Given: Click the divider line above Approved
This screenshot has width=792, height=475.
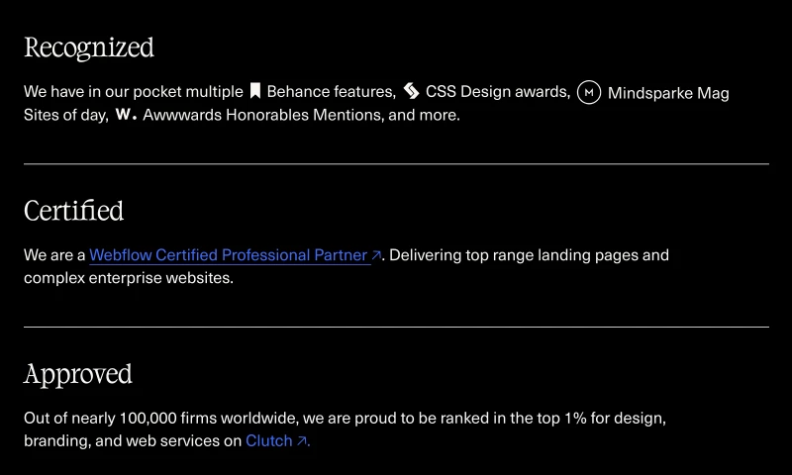Looking at the screenshot, I should click(396, 327).
